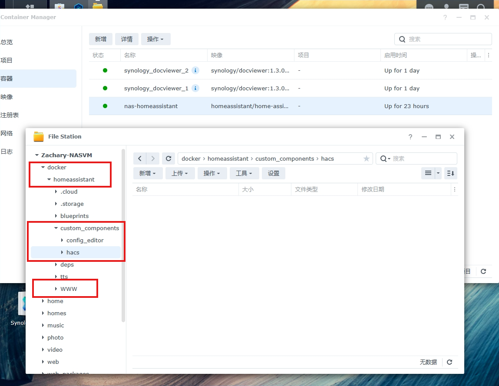Open Container Manager taskbar icon
The image size is (499, 386).
[x=79, y=5]
